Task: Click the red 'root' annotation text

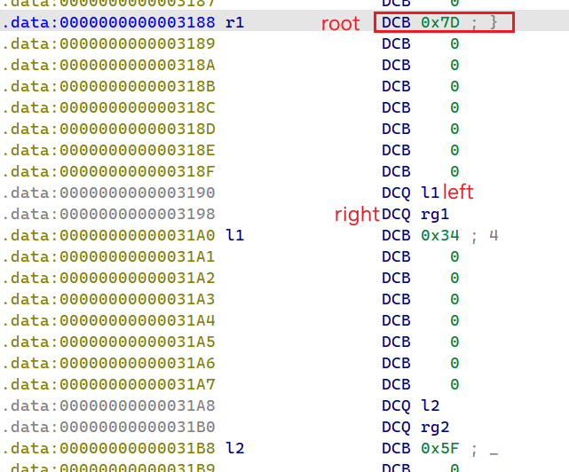Action: coord(341,24)
